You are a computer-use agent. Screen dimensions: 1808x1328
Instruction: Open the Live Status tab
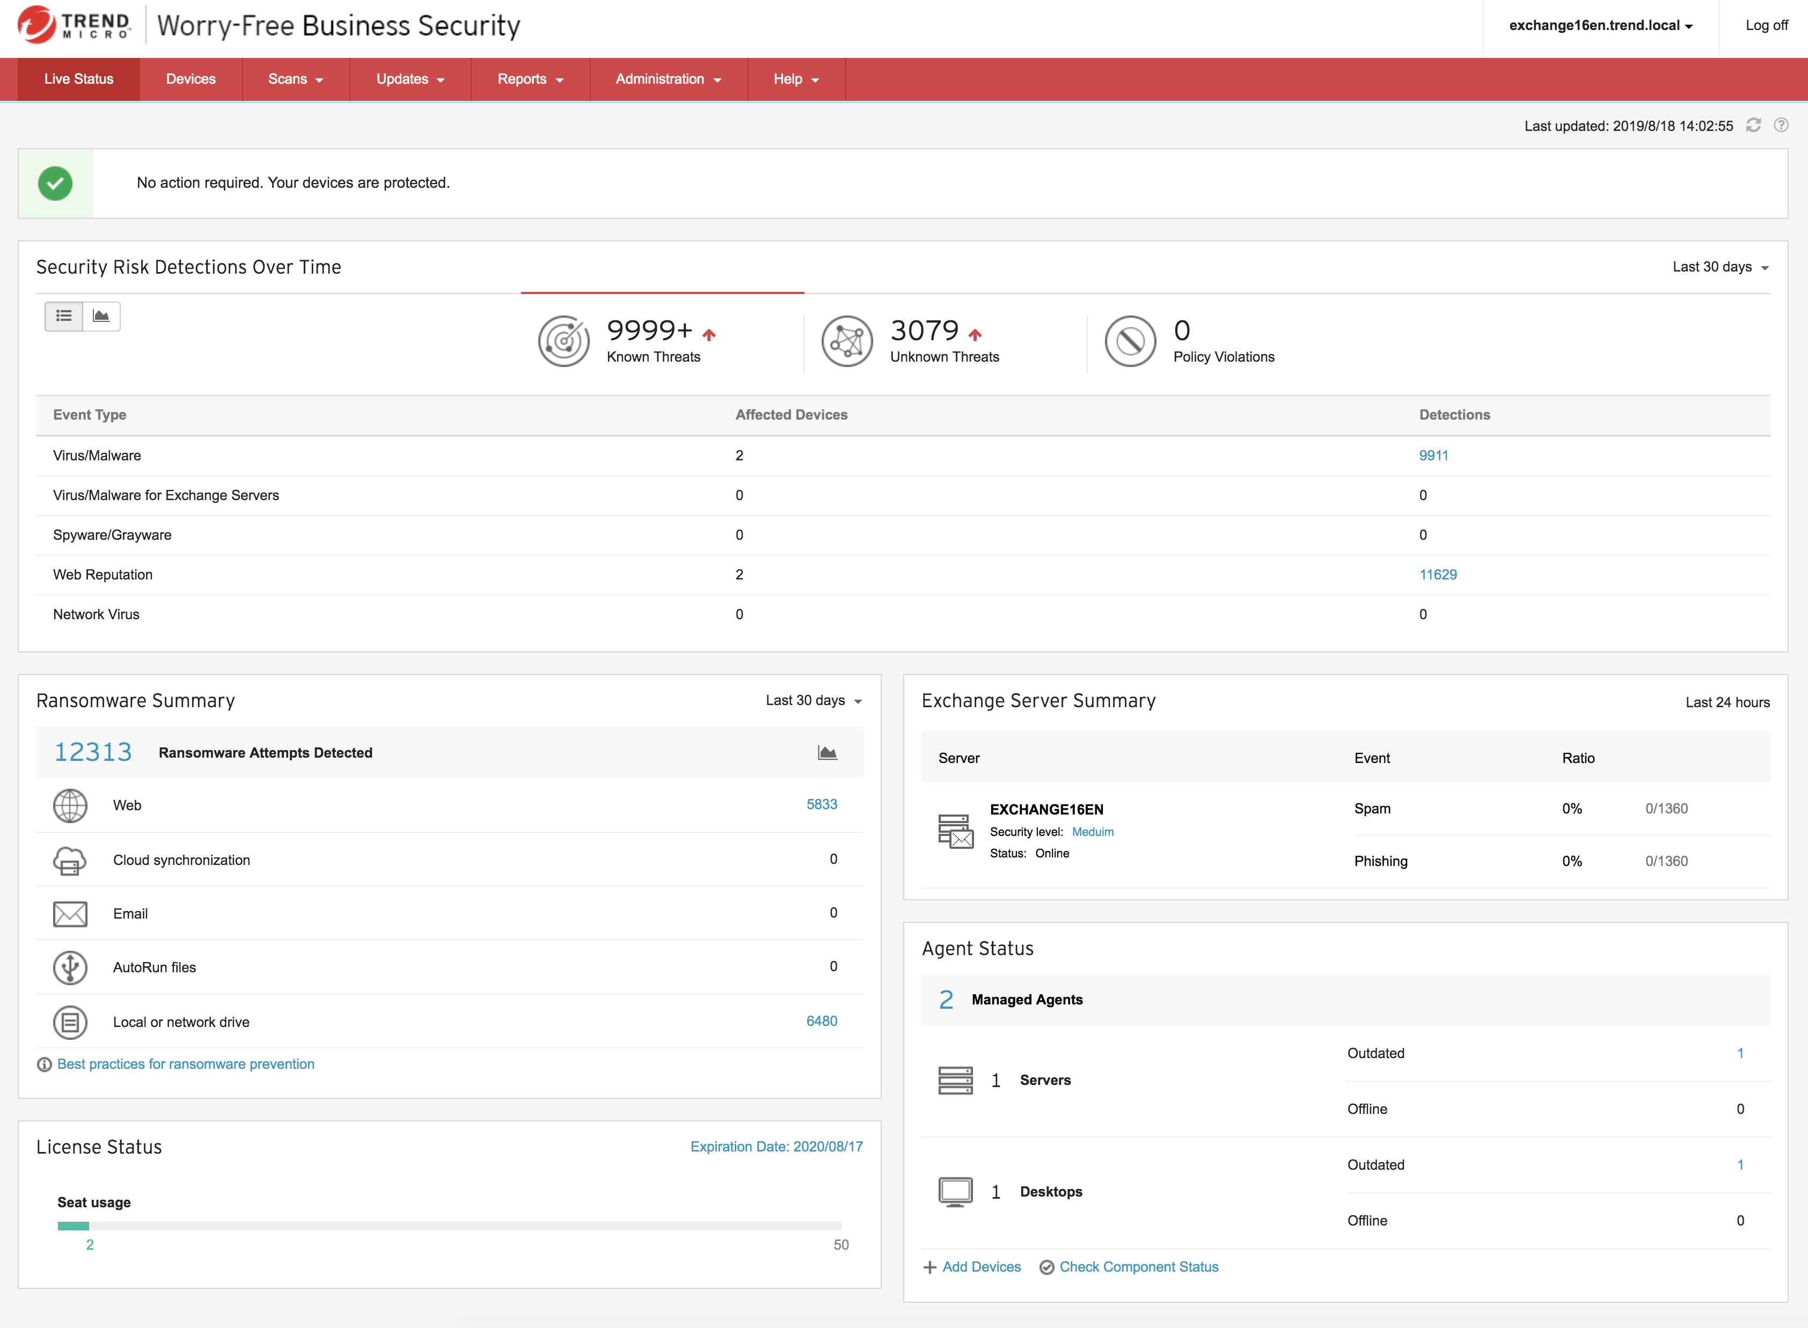pos(79,79)
